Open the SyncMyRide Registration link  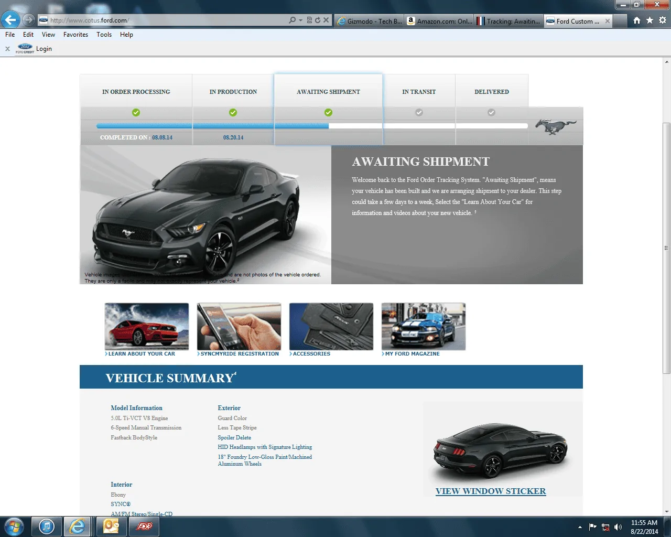point(240,354)
